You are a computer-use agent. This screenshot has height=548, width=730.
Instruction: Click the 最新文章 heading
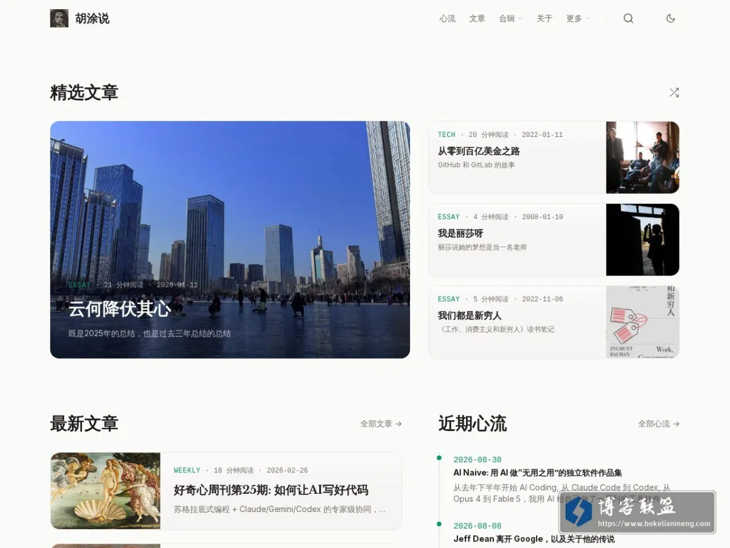(84, 424)
